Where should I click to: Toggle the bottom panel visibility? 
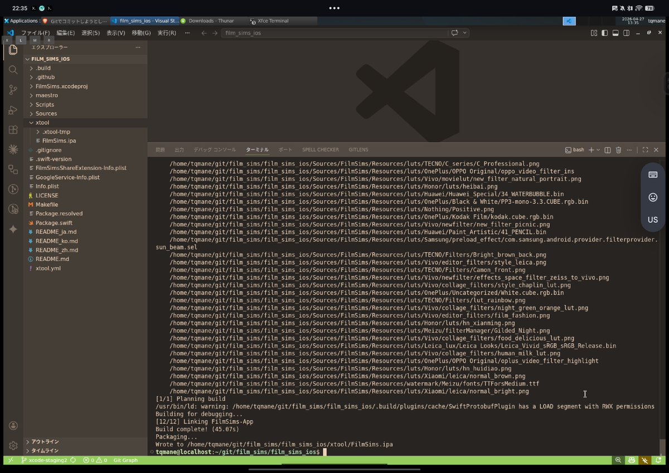[615, 33]
